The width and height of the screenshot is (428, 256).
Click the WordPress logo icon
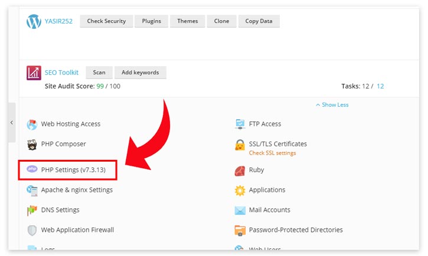34,22
